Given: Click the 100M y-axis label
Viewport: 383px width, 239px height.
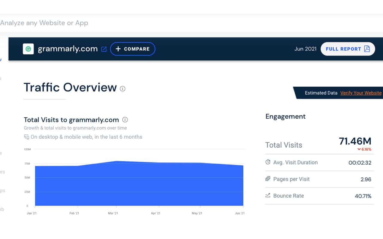Looking at the screenshot, I should pyautogui.click(x=27, y=149).
